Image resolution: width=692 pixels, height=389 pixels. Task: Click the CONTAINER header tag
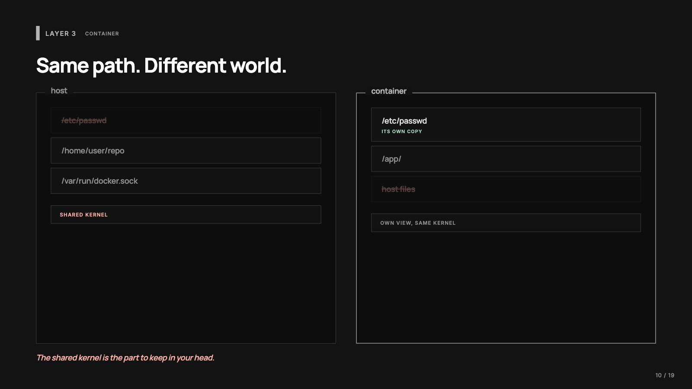[102, 34]
